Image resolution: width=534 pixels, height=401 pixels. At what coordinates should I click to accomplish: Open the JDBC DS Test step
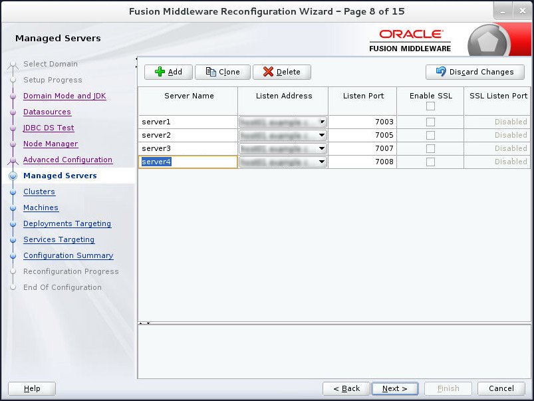[49, 128]
